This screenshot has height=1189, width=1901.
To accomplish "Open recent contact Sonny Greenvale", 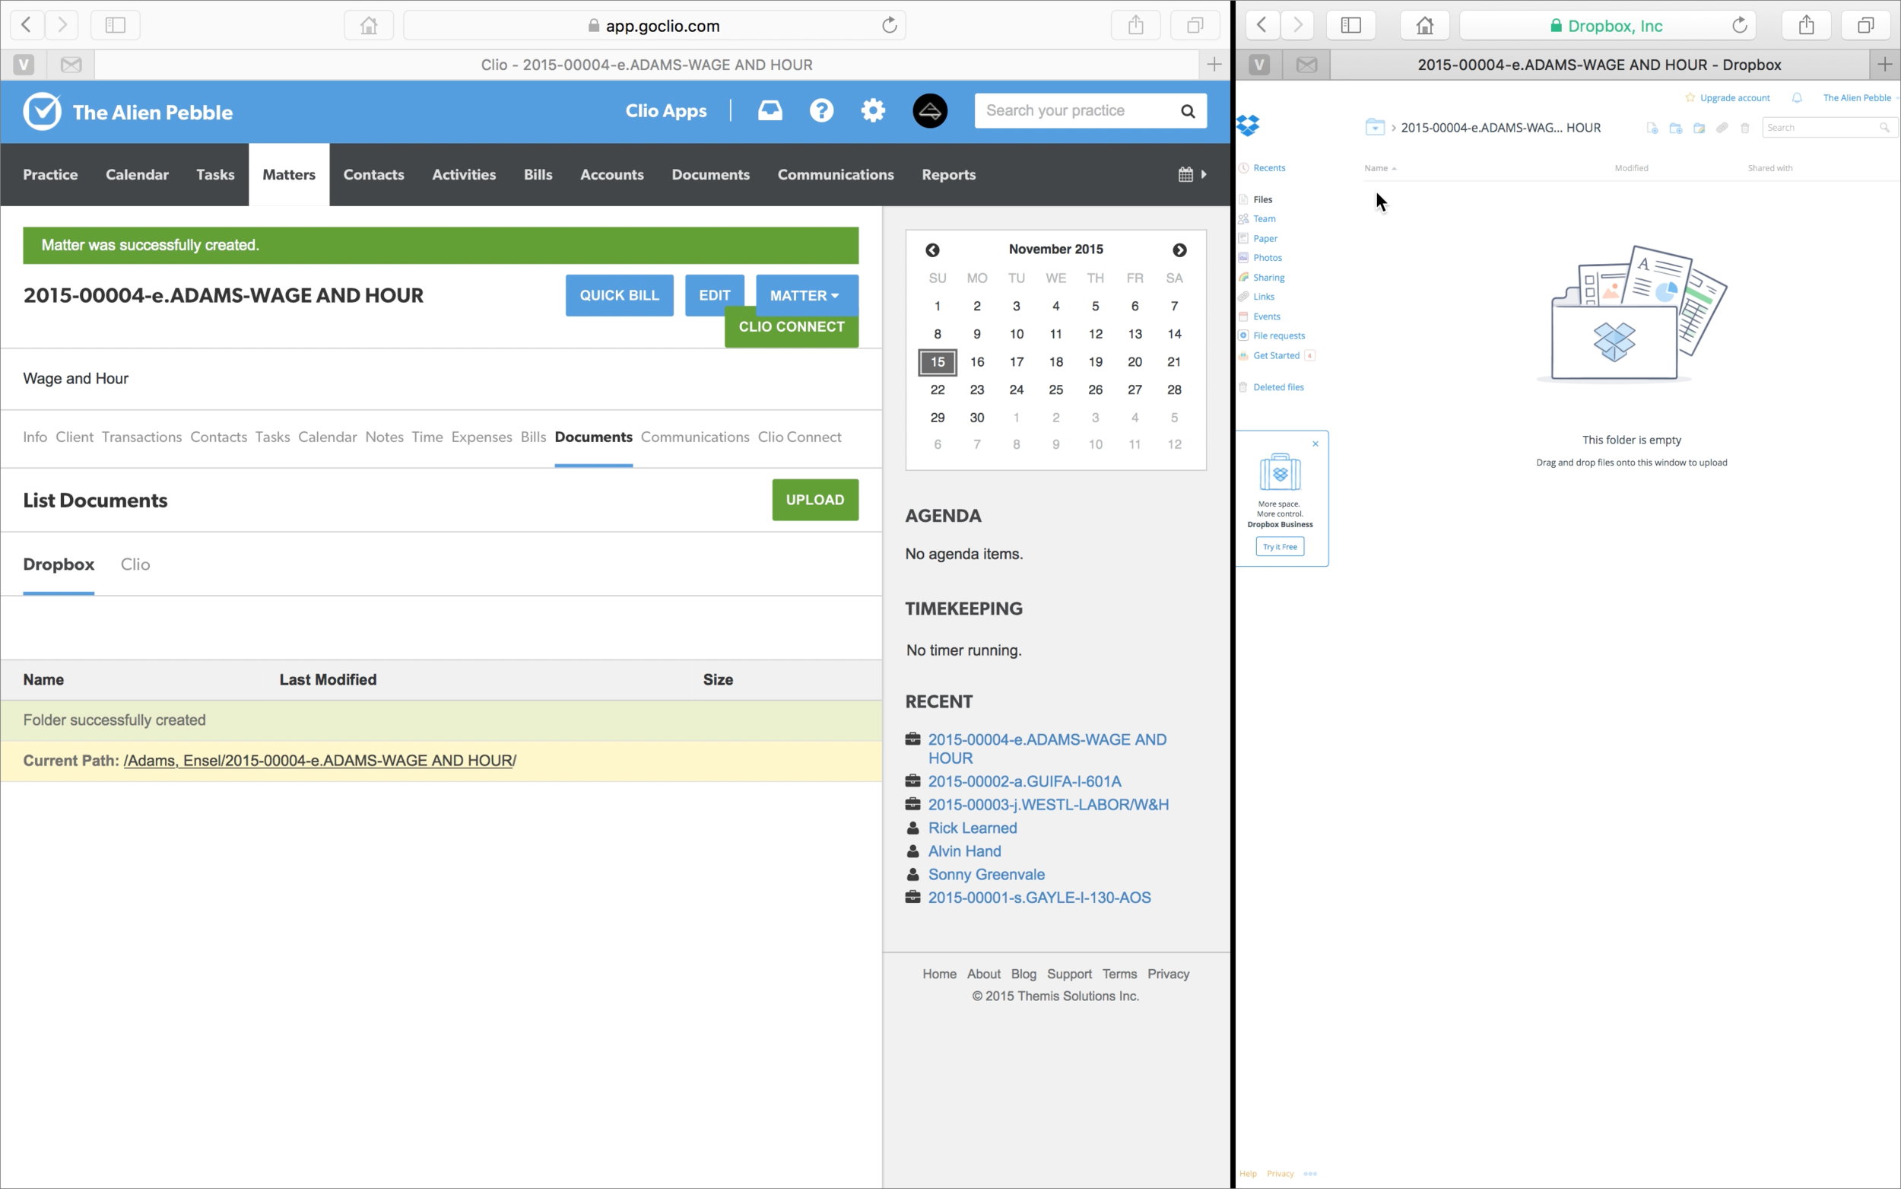I will [x=986, y=875].
